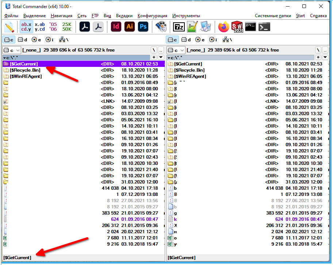
Task: Launch Photoshop via its toolbar icon
Action: pos(143,27)
